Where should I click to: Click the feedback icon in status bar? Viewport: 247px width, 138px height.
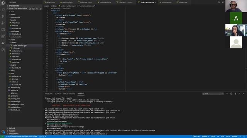(240, 136)
